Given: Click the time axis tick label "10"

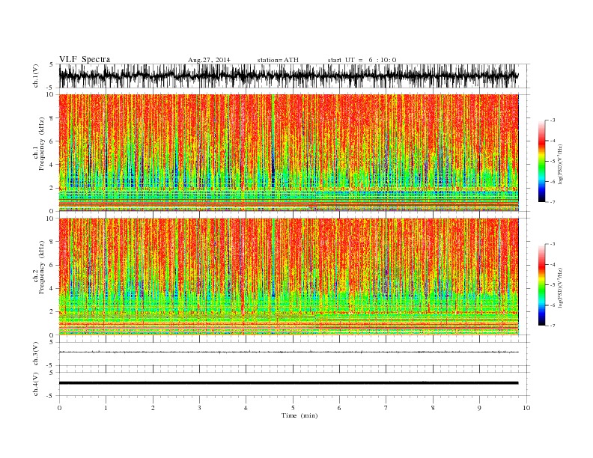Looking at the screenshot, I should pos(526,408).
